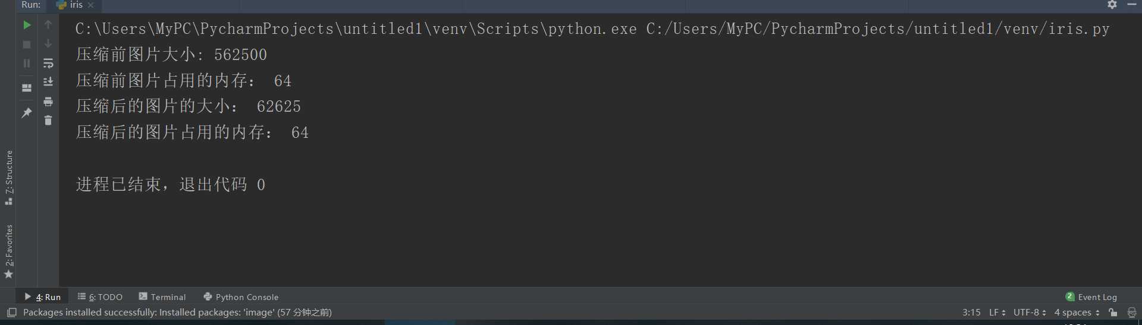Open the 4 spaces indent dropdown
This screenshot has width=1142, height=325.
(1077, 313)
